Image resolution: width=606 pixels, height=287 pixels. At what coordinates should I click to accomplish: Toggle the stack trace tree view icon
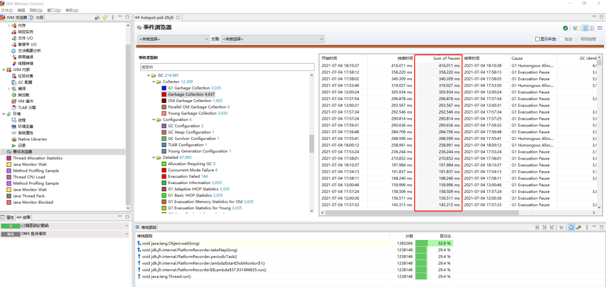[x=561, y=228]
